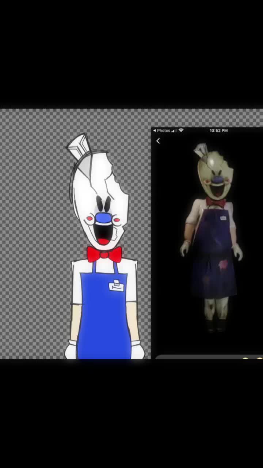
Task: Select the cartoon drawing on the transparent canvas
Action: [x=104, y=247]
